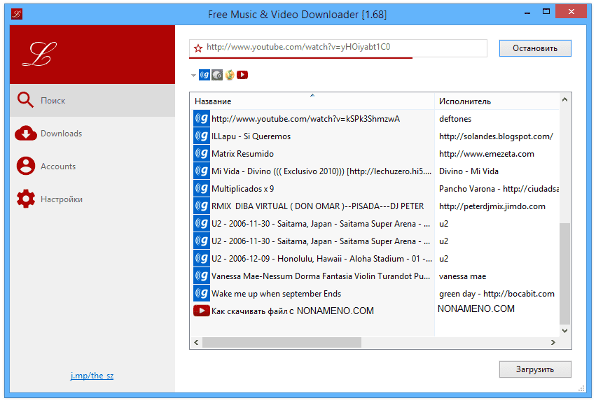The height and width of the screenshot is (412, 603).
Task: Click the YouTube icon on the NONAMENO.COM row
Action: pyautogui.click(x=201, y=311)
